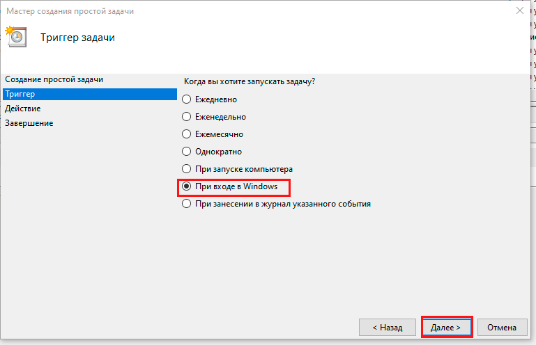This screenshot has width=536, height=345.
Task: Cancel the wizard with Отмена
Action: (x=502, y=327)
